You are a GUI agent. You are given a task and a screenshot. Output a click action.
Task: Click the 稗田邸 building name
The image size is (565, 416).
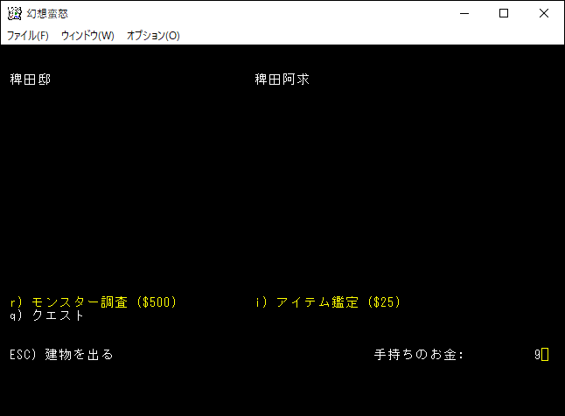[x=31, y=80]
